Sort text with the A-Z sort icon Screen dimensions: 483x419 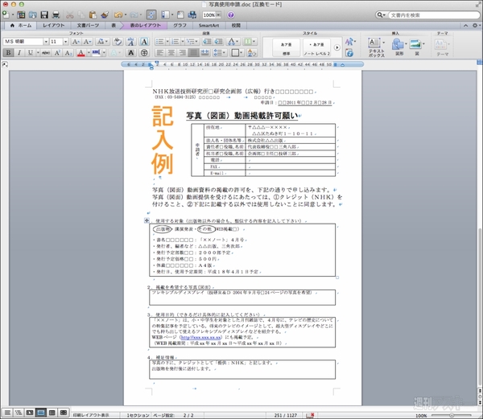[252, 52]
